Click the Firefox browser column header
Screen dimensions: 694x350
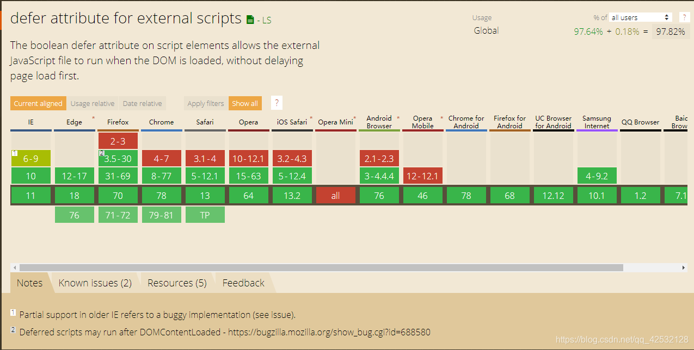click(x=118, y=122)
